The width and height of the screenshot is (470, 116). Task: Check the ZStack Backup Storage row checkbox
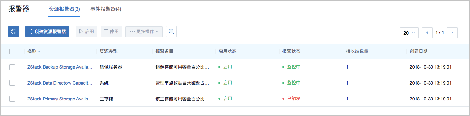point(12,67)
